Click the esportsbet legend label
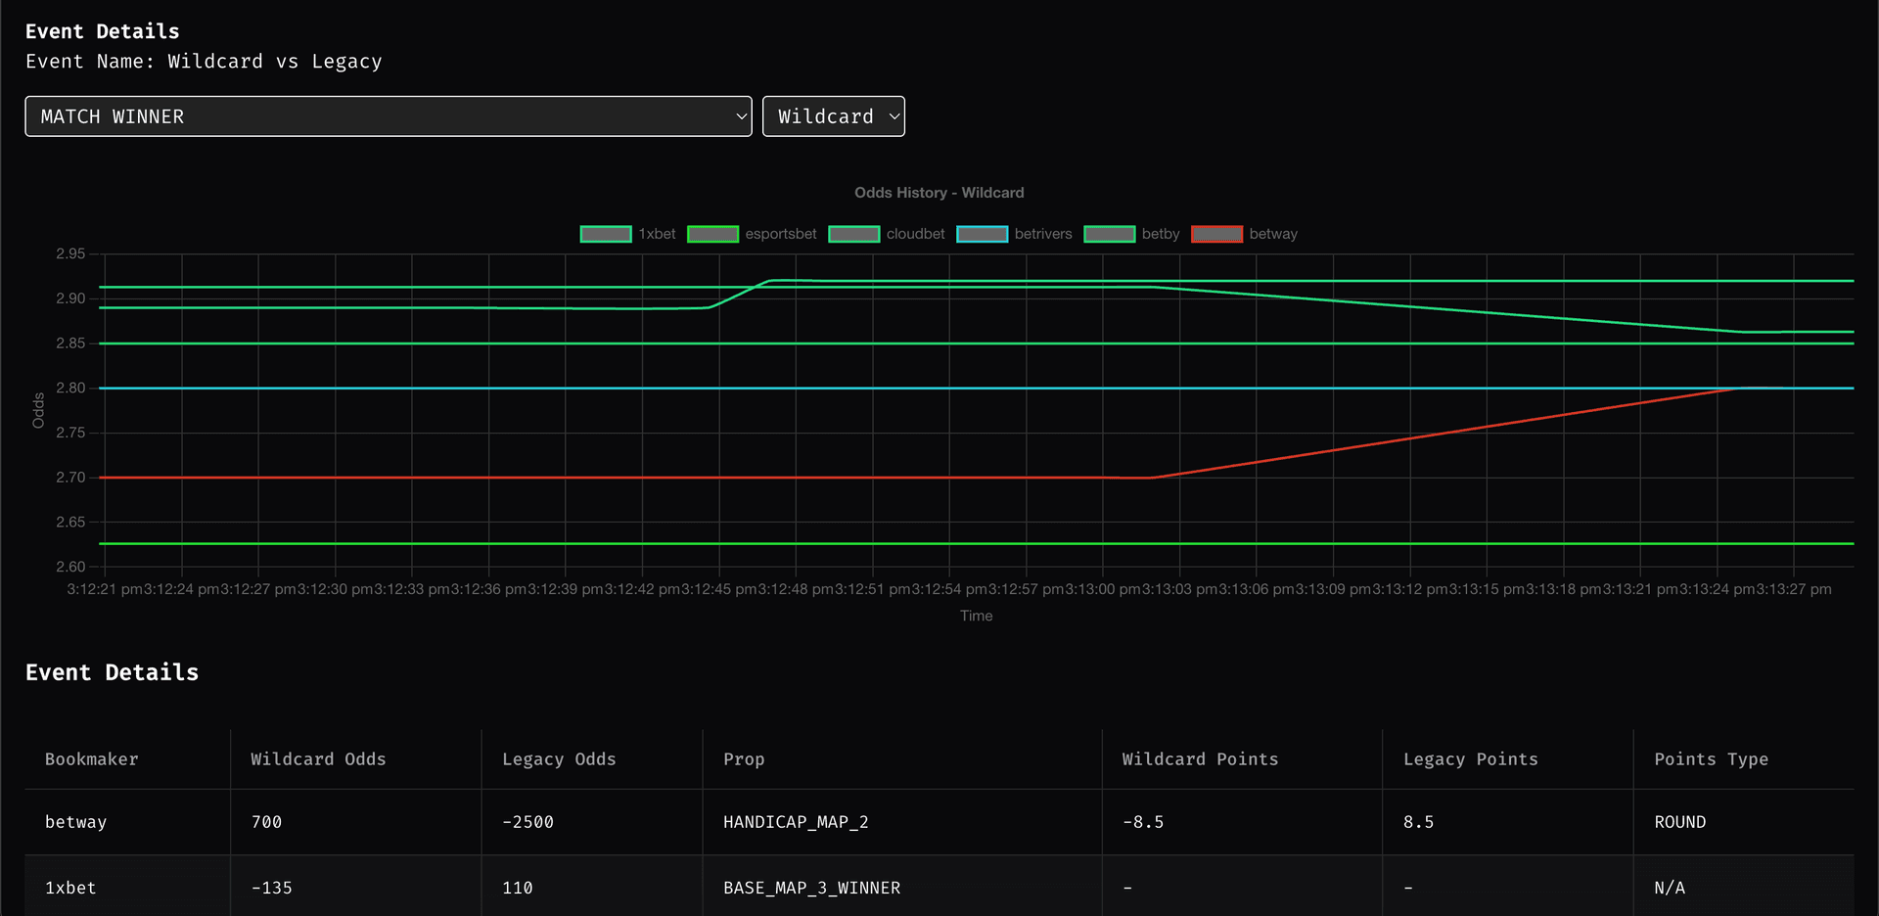1879x916 pixels. tap(781, 234)
